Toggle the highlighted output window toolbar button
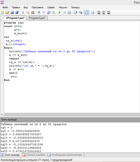The height and width of the screenshot is (162, 140). (87, 12)
